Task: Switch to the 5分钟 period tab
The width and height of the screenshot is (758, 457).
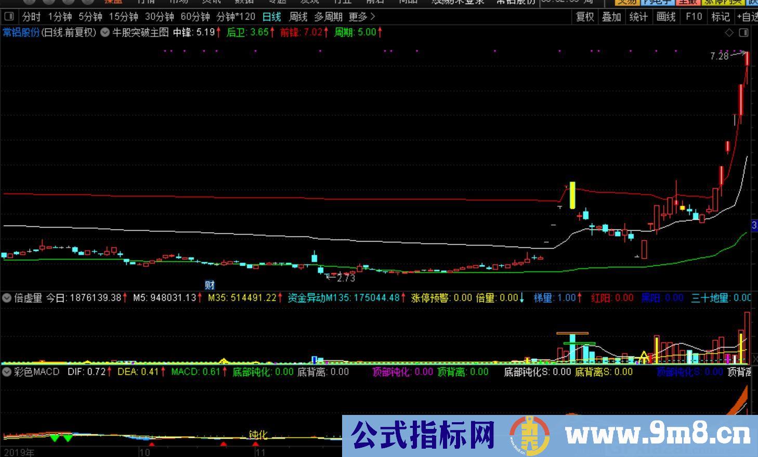Action: point(90,17)
